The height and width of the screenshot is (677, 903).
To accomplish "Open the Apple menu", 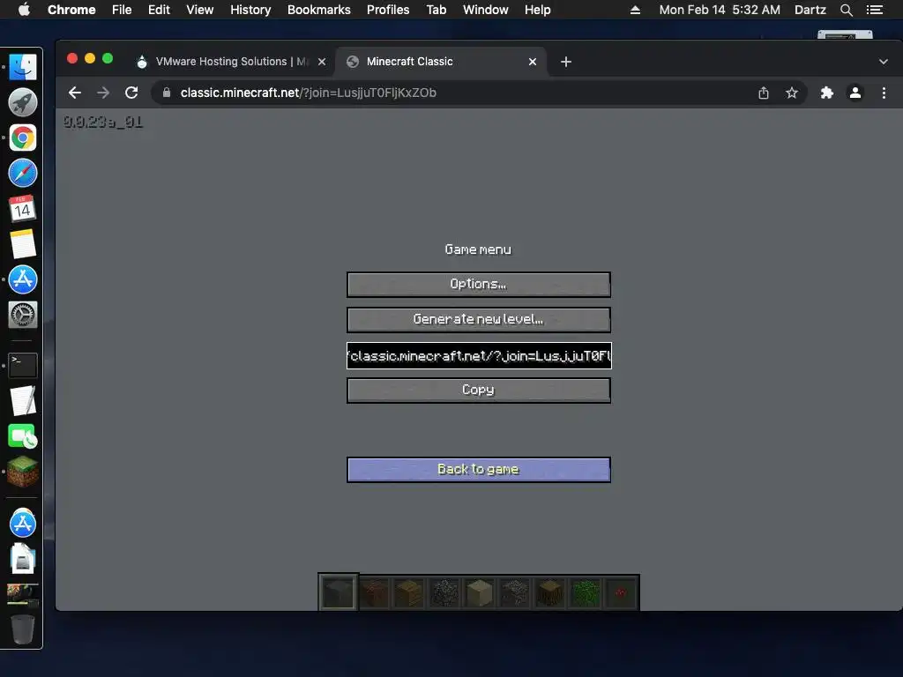I will [24, 10].
